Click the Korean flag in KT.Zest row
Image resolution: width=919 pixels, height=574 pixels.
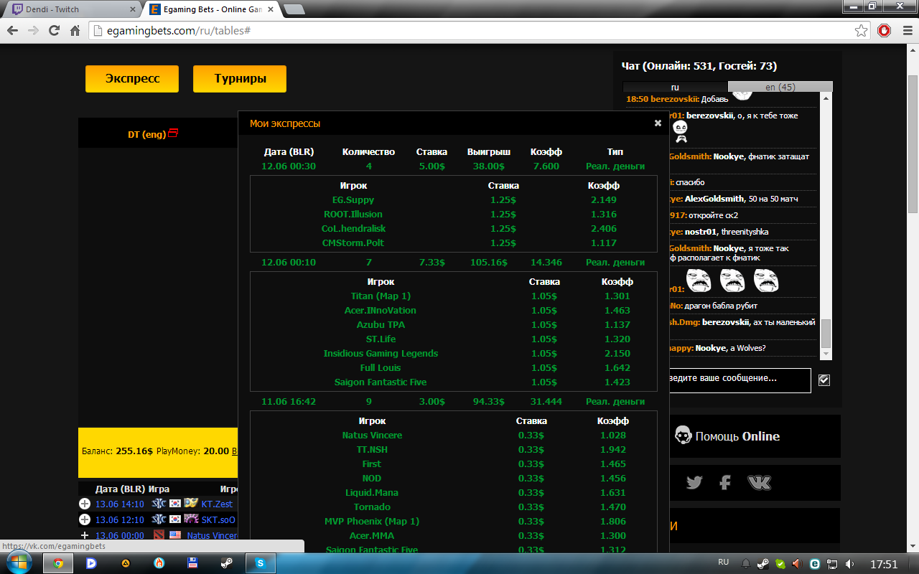(x=175, y=504)
